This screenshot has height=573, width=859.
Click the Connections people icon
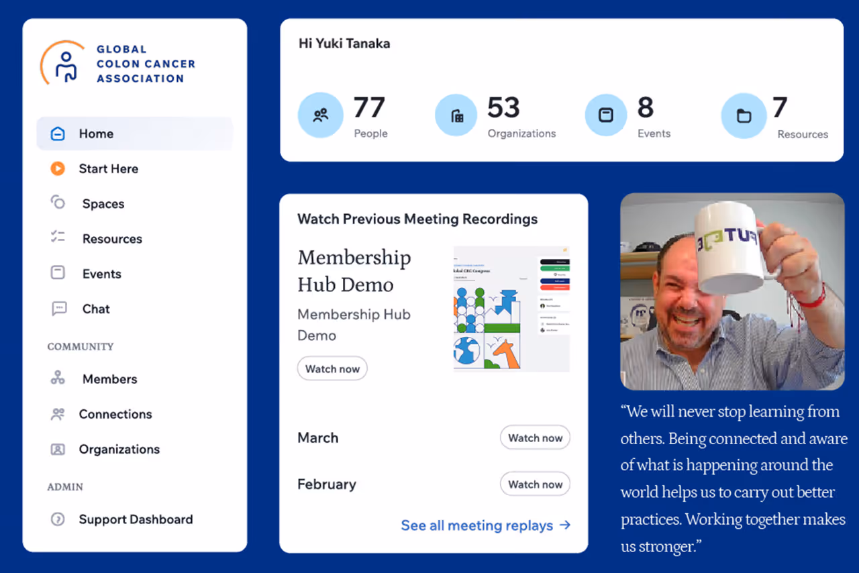click(x=58, y=414)
